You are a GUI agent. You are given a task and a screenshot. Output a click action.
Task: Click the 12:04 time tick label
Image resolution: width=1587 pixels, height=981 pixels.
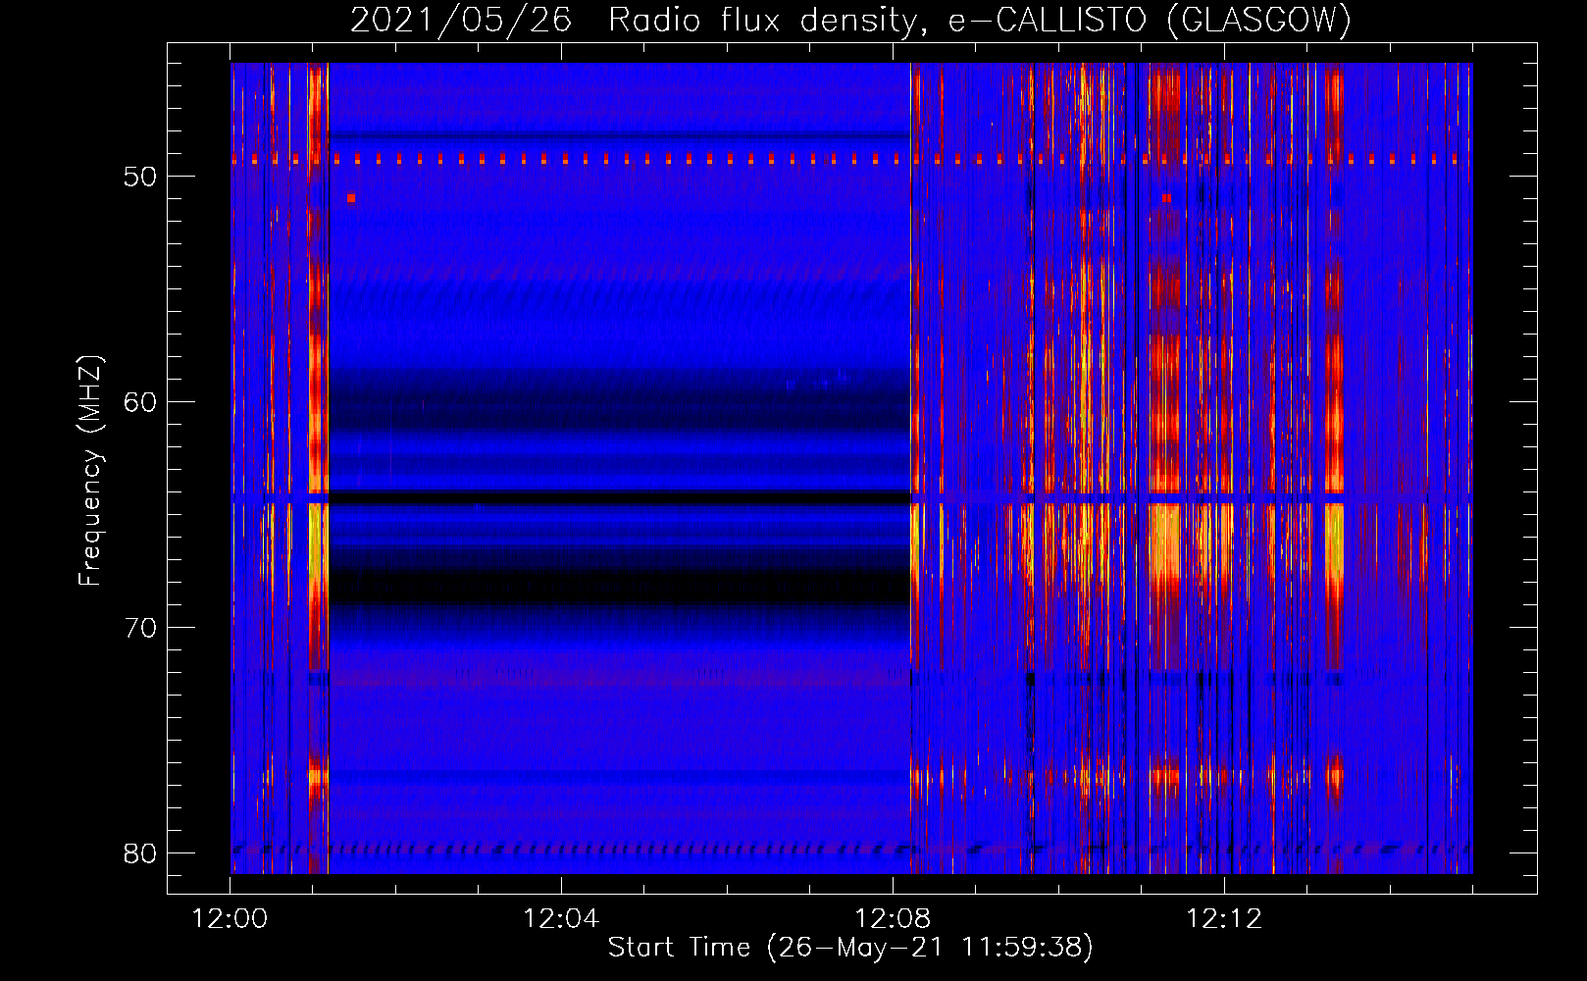tap(561, 919)
